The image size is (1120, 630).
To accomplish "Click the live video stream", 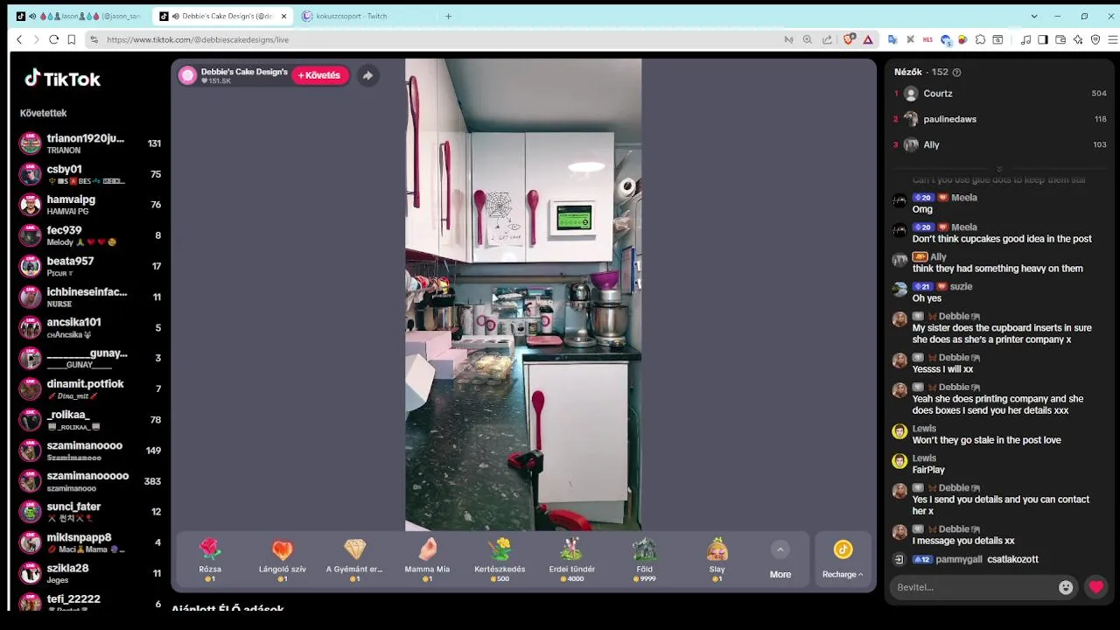I will coord(523,295).
